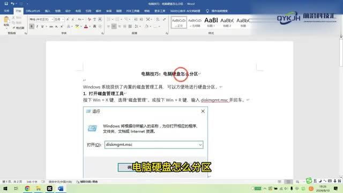Switch to the 设计 tab
This screenshot has height=193, width=343.
click(x=68, y=11)
